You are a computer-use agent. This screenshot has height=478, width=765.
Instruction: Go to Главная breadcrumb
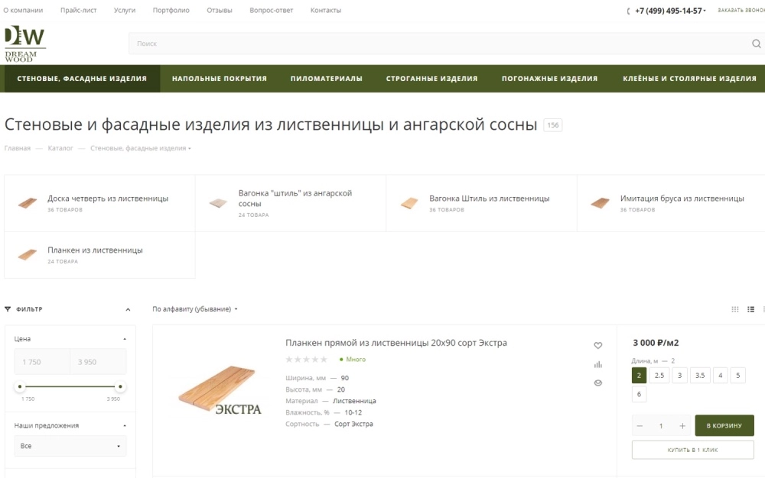coord(17,148)
